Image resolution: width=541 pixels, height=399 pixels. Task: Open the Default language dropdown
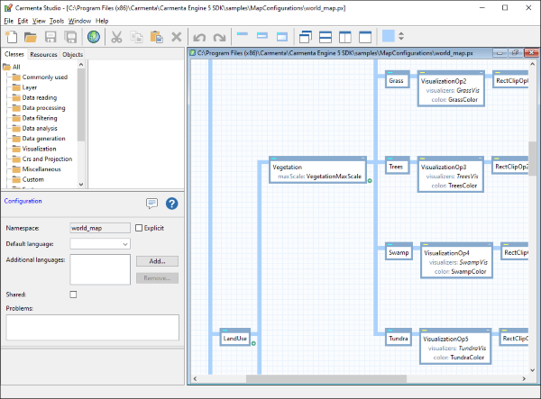[100, 243]
